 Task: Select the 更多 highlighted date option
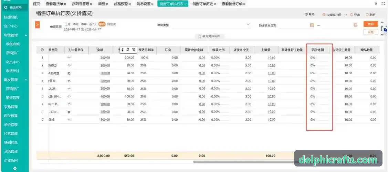pos(102,24)
